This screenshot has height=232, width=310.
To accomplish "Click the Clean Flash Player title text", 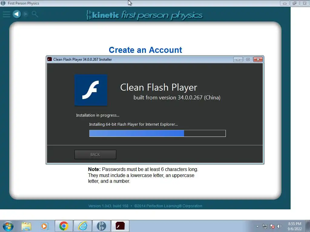I will (159, 87).
